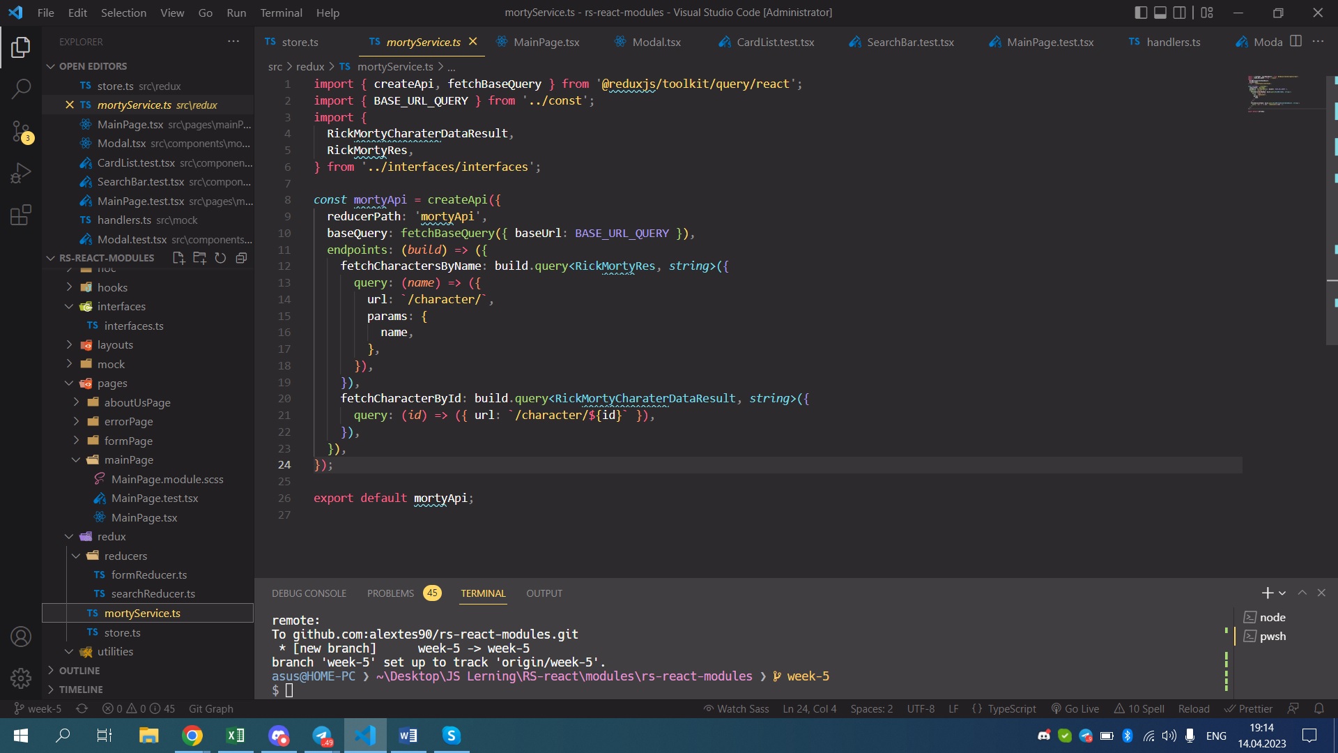Viewport: 1338px width, 753px height.
Task: Toggle Watch Sass in status bar
Action: click(736, 708)
